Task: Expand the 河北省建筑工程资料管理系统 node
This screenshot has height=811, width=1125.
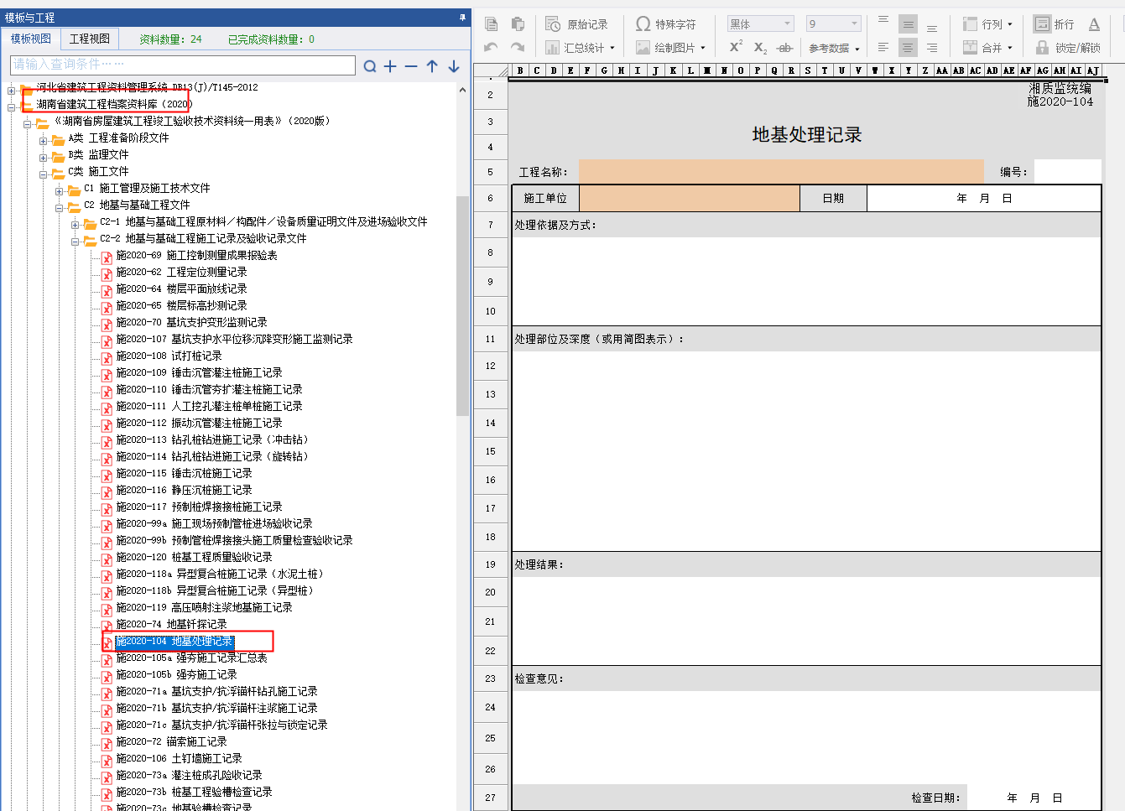Action: click(x=12, y=91)
